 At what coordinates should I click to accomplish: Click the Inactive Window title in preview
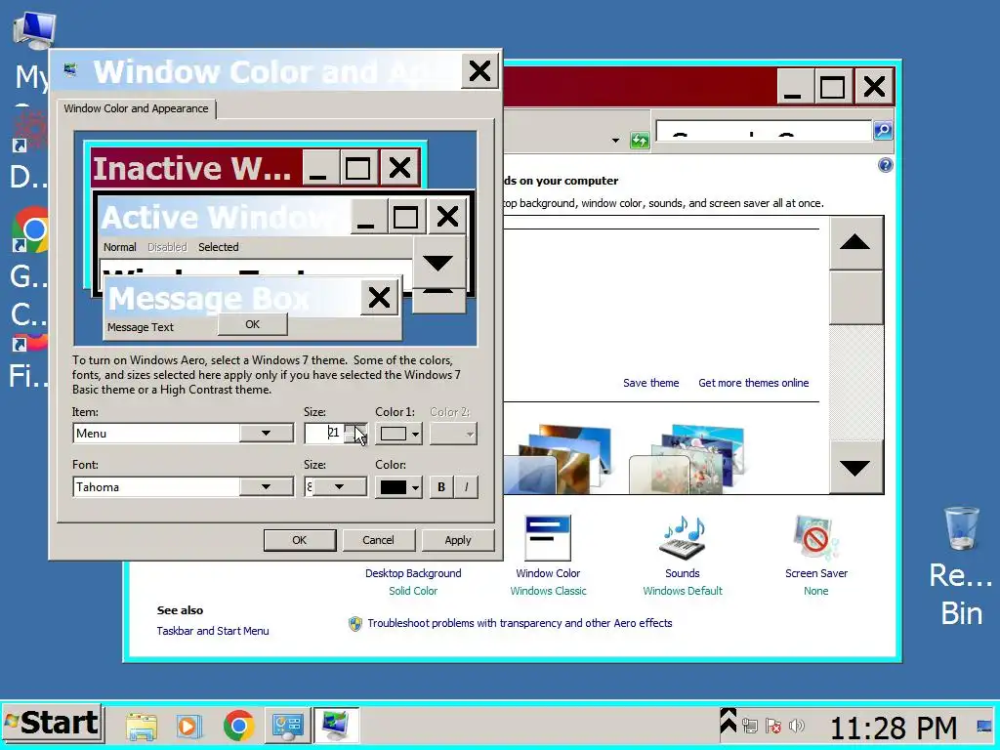click(x=192, y=168)
